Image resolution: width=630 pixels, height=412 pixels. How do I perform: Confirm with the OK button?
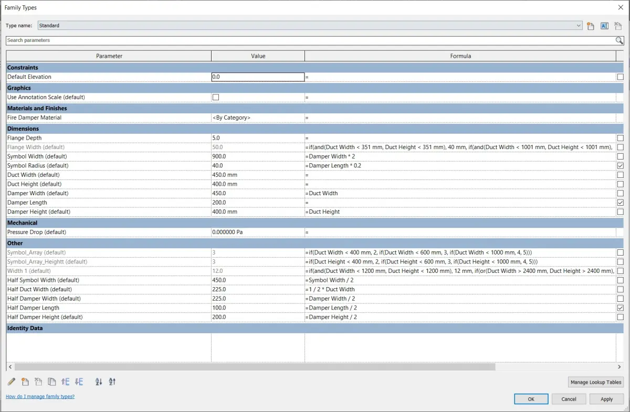coord(531,399)
